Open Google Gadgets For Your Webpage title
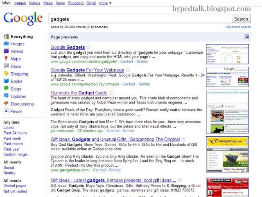 (87, 70)
